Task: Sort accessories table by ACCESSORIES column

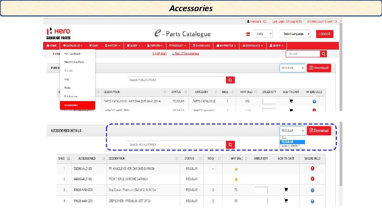Action: point(104,159)
